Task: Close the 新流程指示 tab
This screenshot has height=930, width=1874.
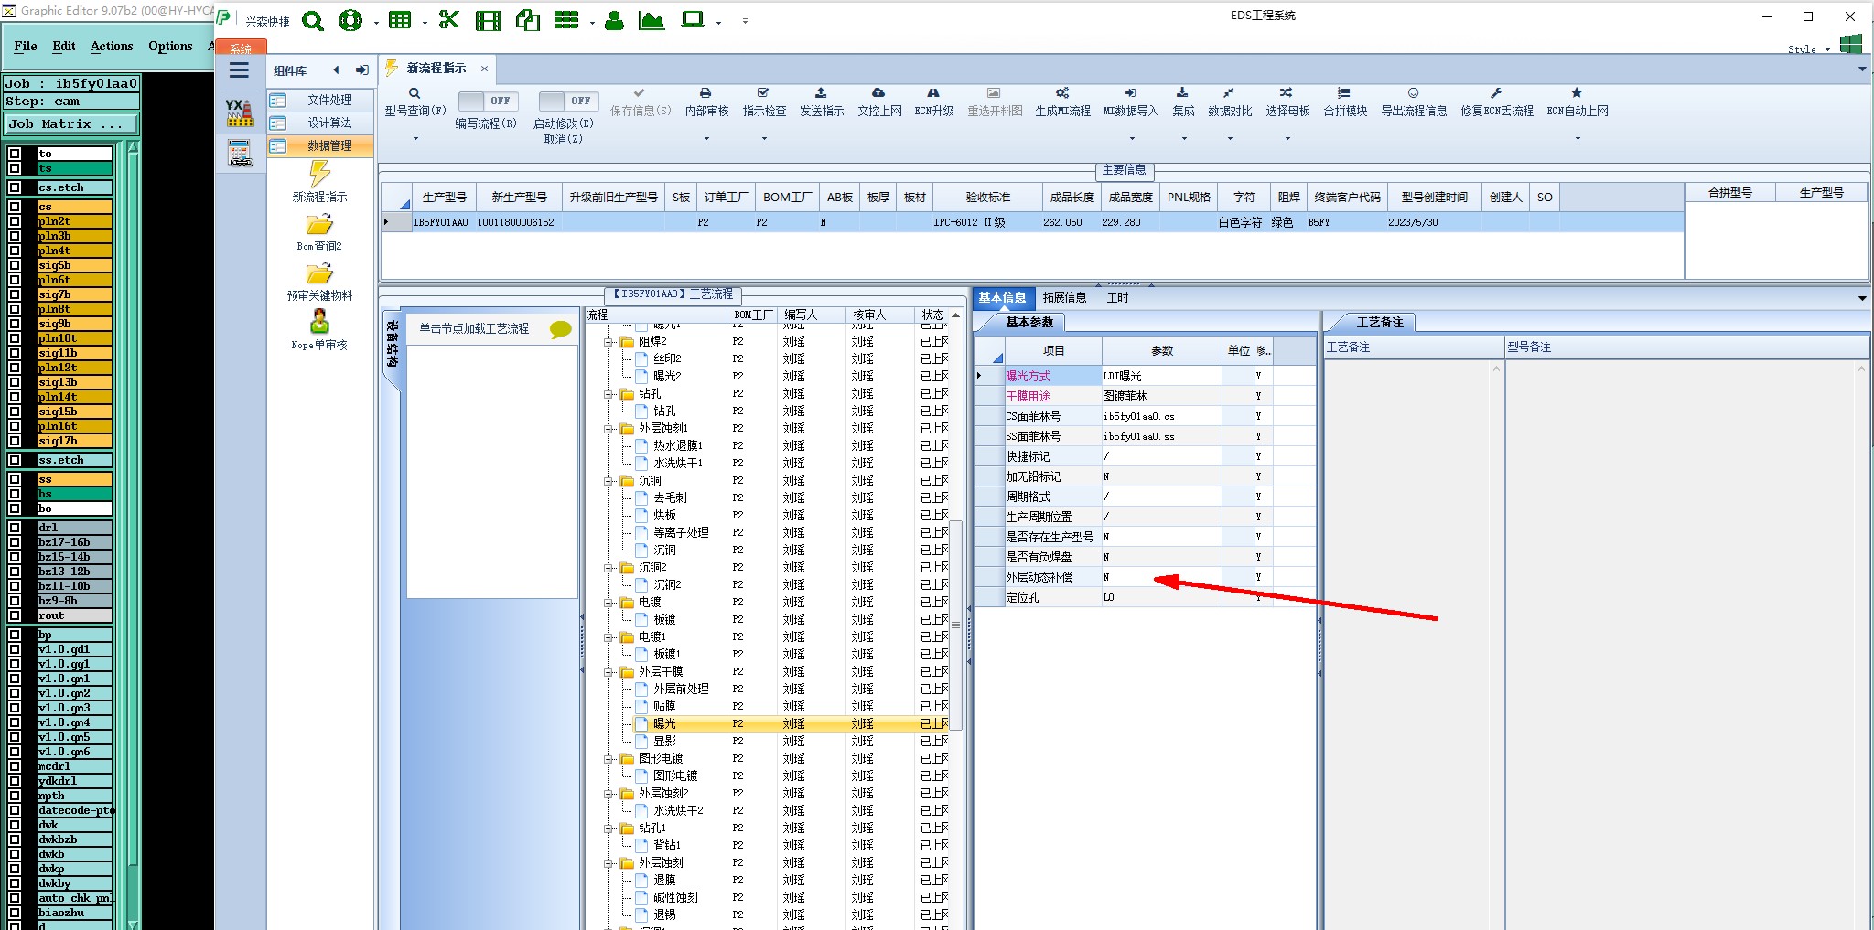Action: pyautogui.click(x=484, y=69)
